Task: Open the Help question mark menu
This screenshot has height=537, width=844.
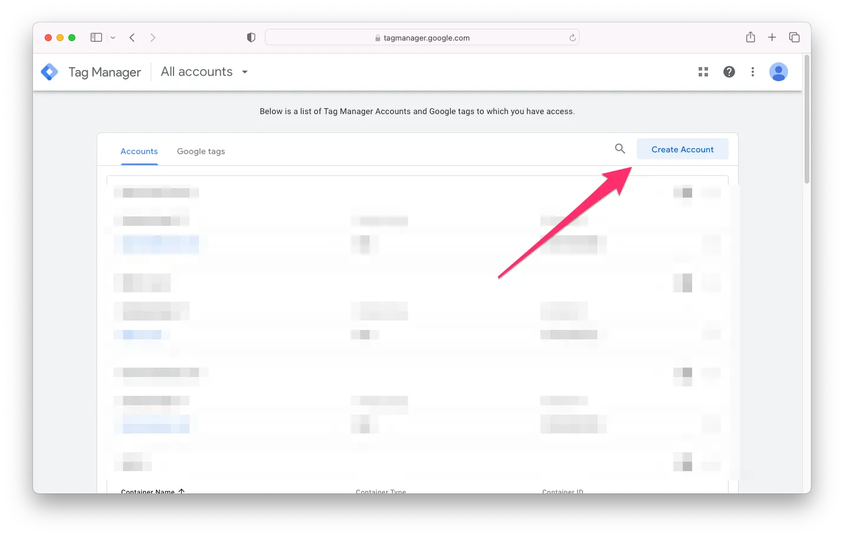Action: (729, 72)
